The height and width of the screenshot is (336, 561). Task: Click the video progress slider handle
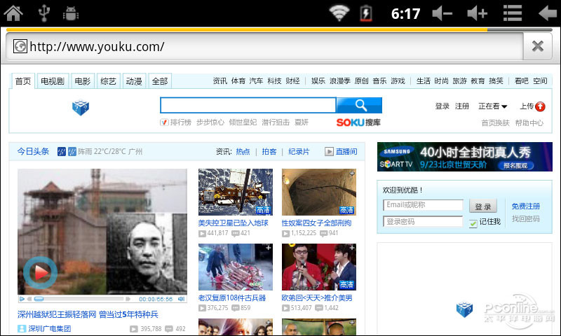39,299
